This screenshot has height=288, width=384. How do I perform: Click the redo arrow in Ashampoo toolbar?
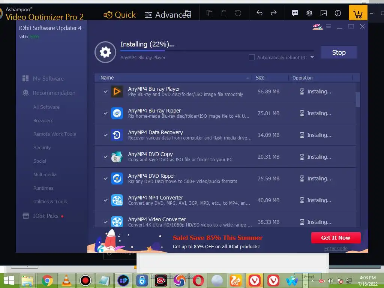tap(274, 13)
